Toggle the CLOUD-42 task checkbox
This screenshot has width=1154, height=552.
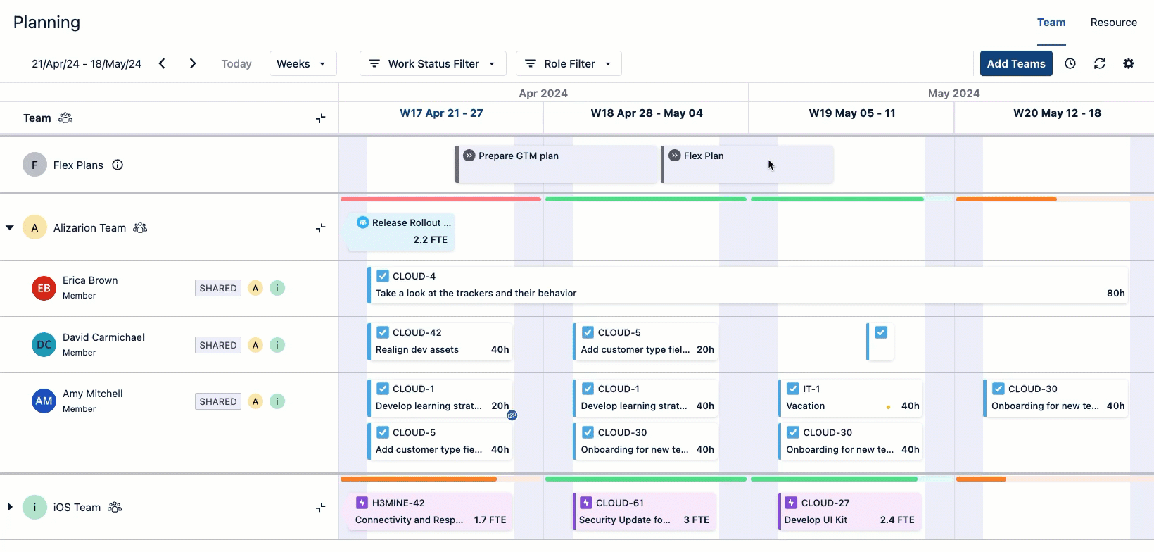[383, 332]
